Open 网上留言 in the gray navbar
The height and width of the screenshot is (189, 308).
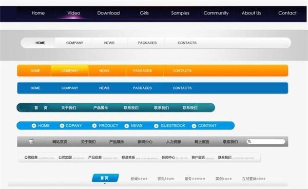pyautogui.click(x=202, y=142)
